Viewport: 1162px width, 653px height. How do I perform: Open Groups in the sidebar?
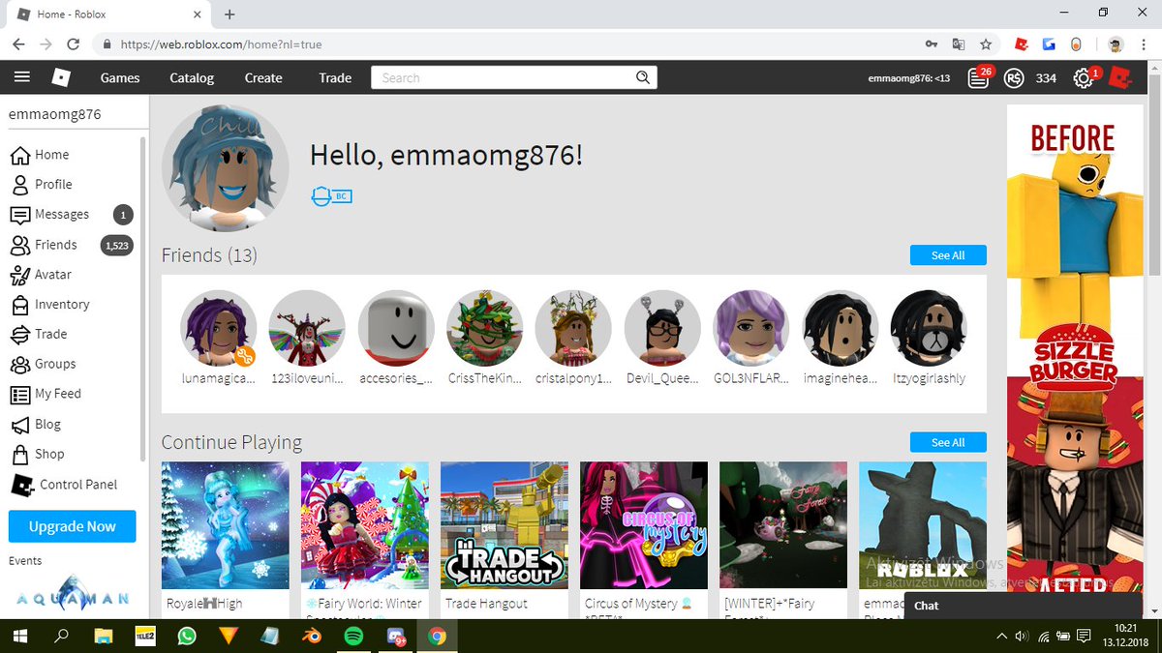tap(43, 364)
